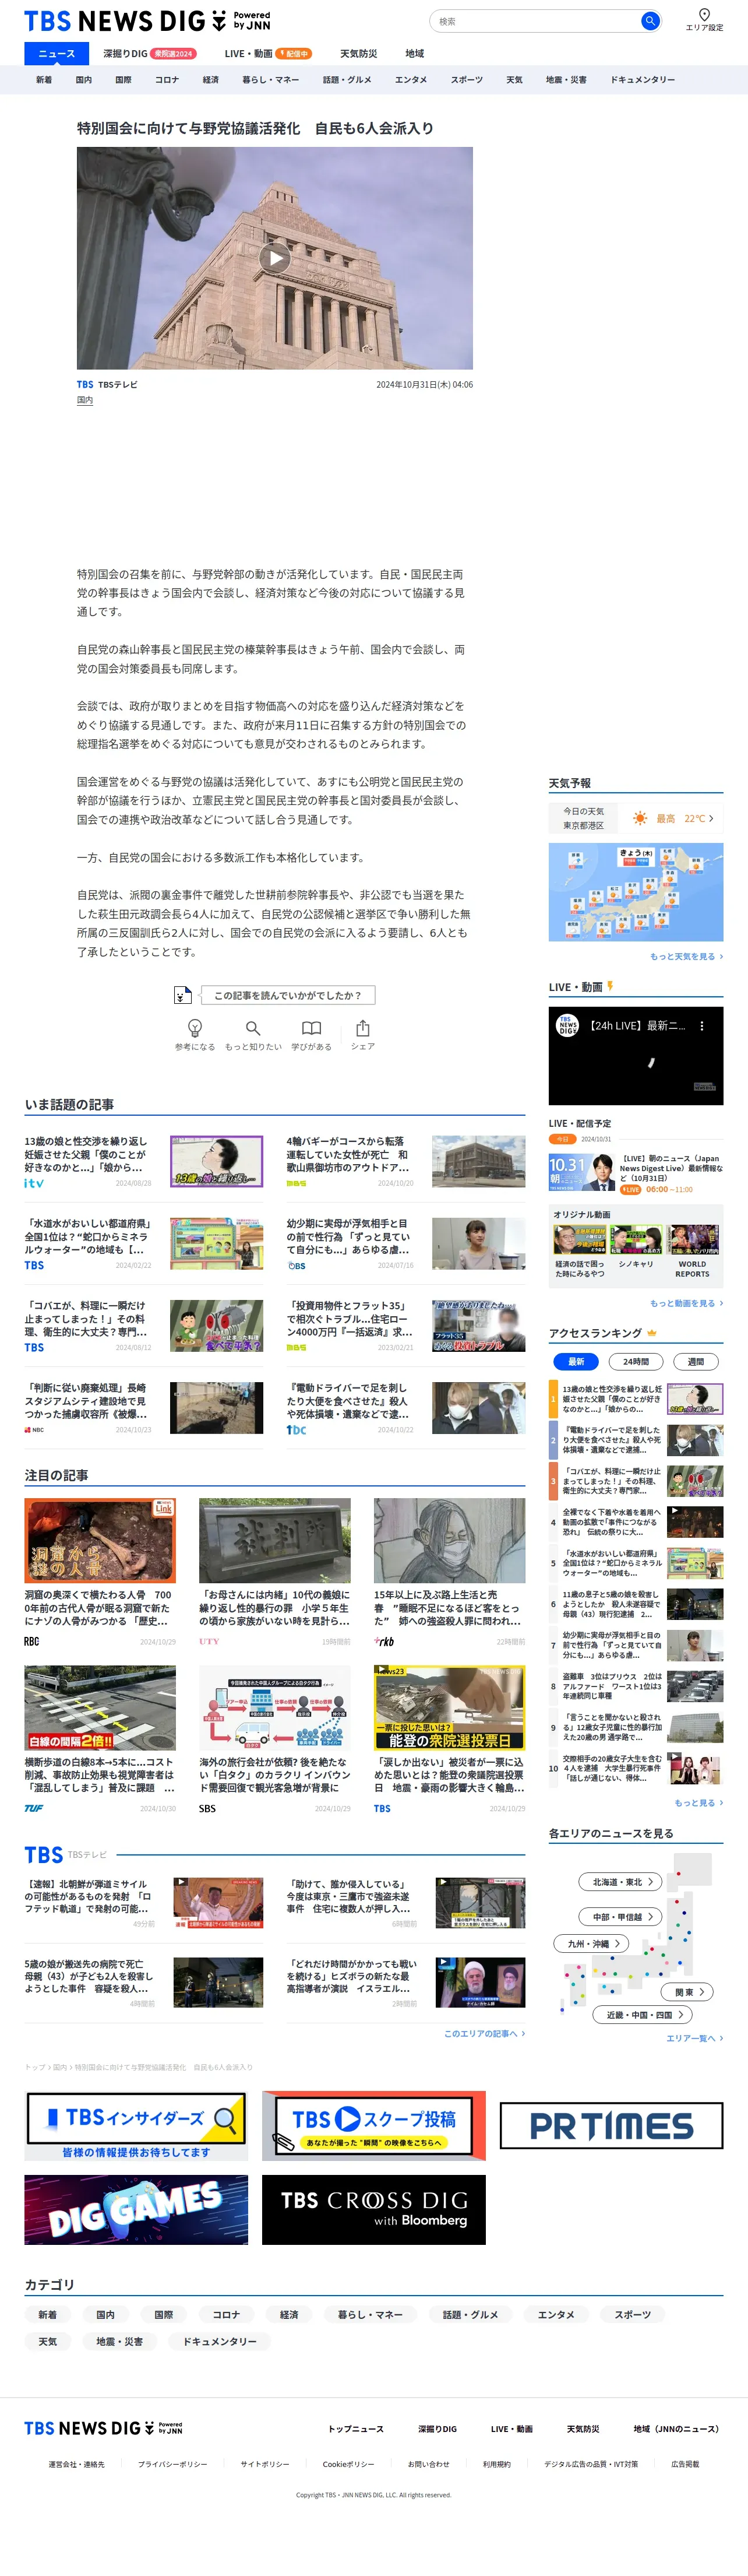The height and width of the screenshot is (2576, 748).
Task: Open the WORLD REPORTS video thumbnail
Action: click(692, 1240)
